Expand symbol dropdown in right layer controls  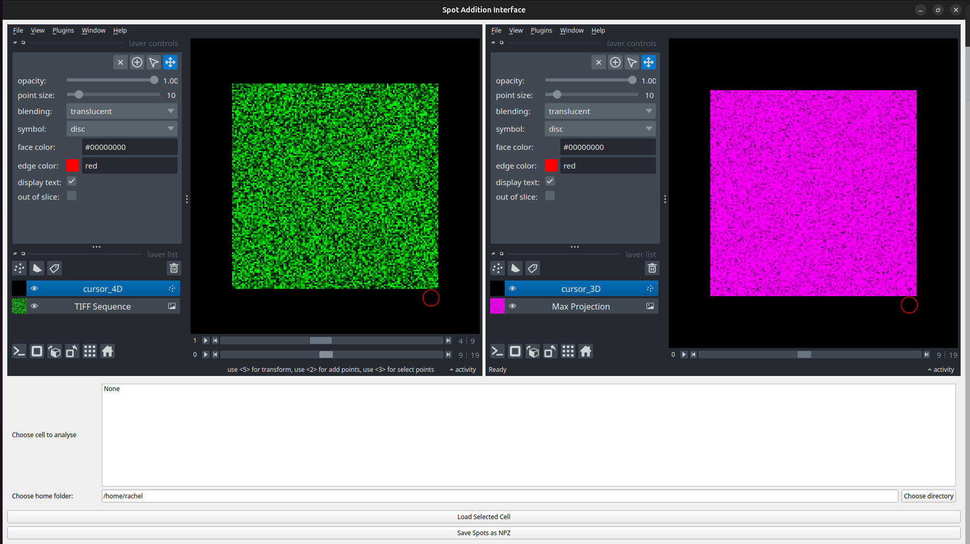600,129
